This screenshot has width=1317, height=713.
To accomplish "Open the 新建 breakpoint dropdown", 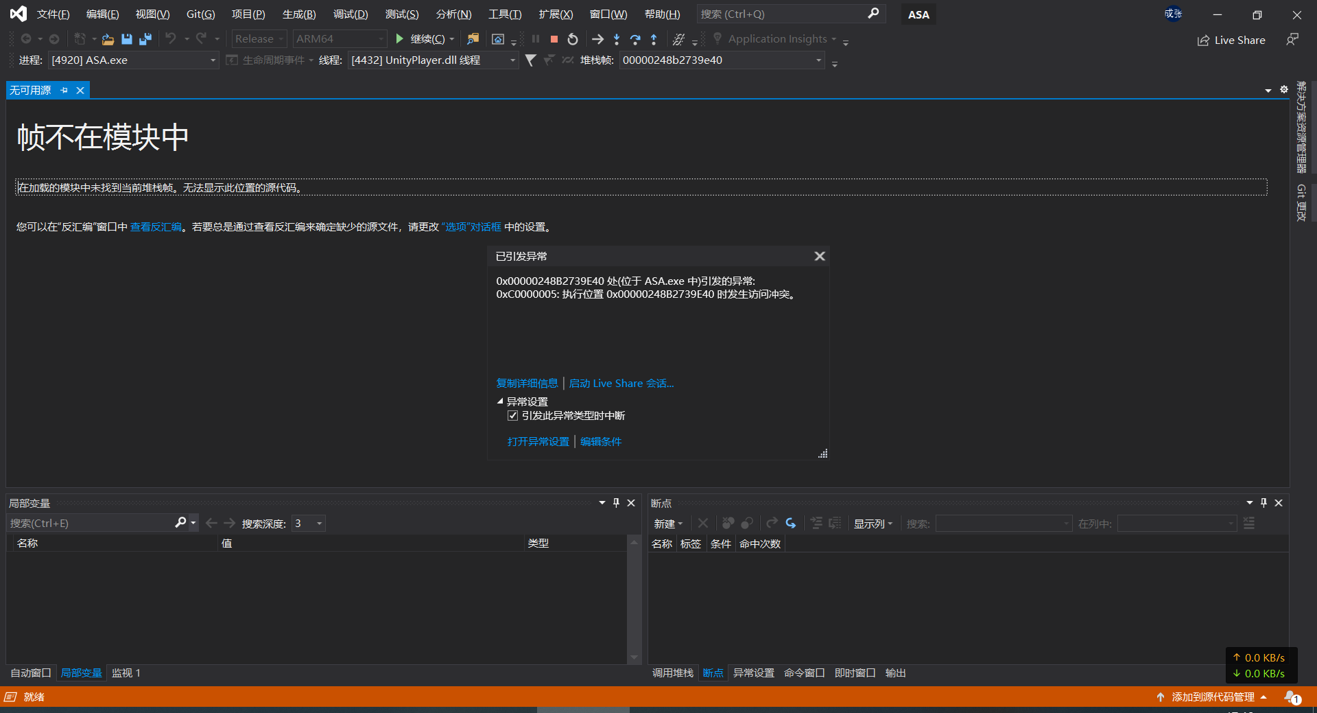I will tap(668, 524).
